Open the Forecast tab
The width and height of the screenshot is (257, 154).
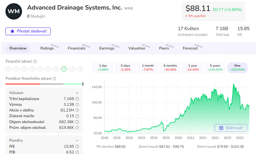[x=190, y=48]
